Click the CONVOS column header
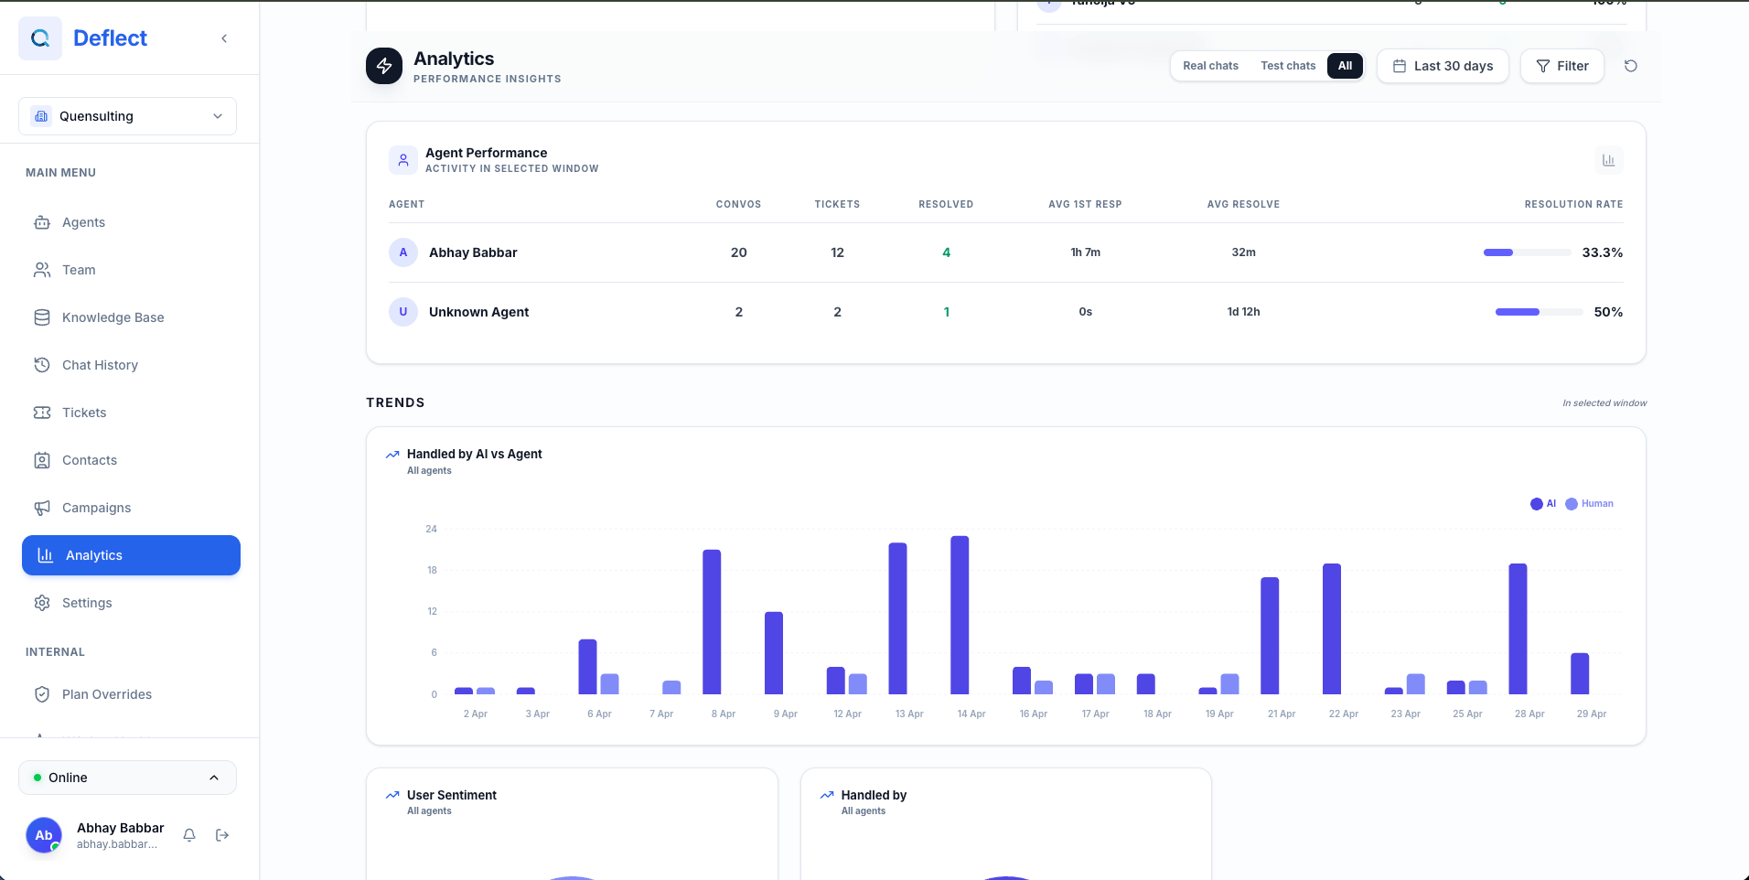Screen dimensions: 1749x880 (738, 204)
